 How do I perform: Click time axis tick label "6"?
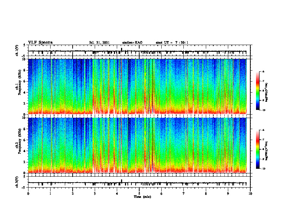point(162,194)
